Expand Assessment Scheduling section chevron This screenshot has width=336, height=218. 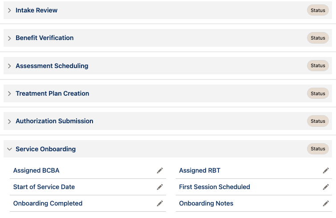[x=9, y=66]
